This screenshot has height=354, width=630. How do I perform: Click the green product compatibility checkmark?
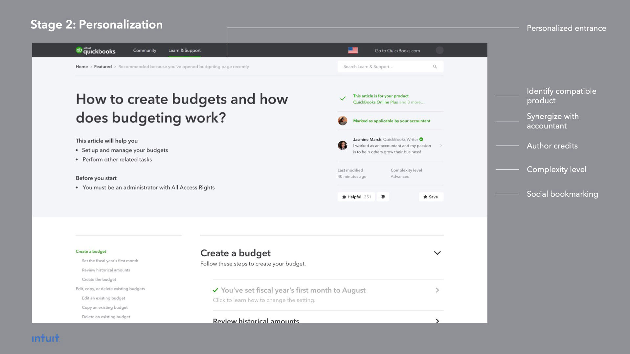(343, 98)
